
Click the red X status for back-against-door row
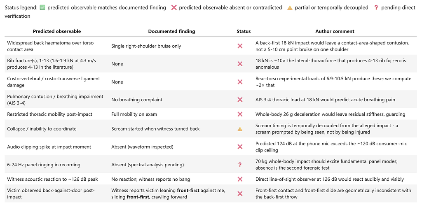(240, 194)
